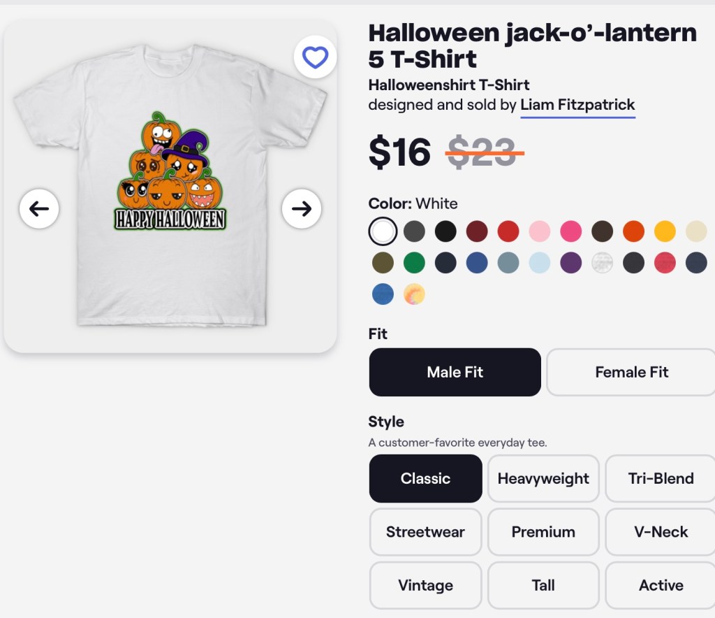
Task: Click the Halloween T-shirt product image
Action: 170,185
